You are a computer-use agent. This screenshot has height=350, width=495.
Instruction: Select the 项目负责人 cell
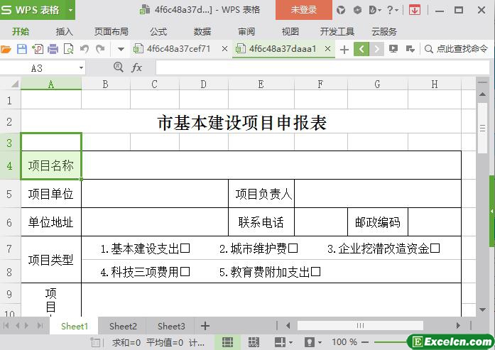(x=261, y=194)
